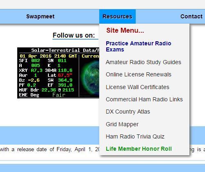Click the Follow us on heading
This screenshot has width=205, height=172.
point(74,36)
